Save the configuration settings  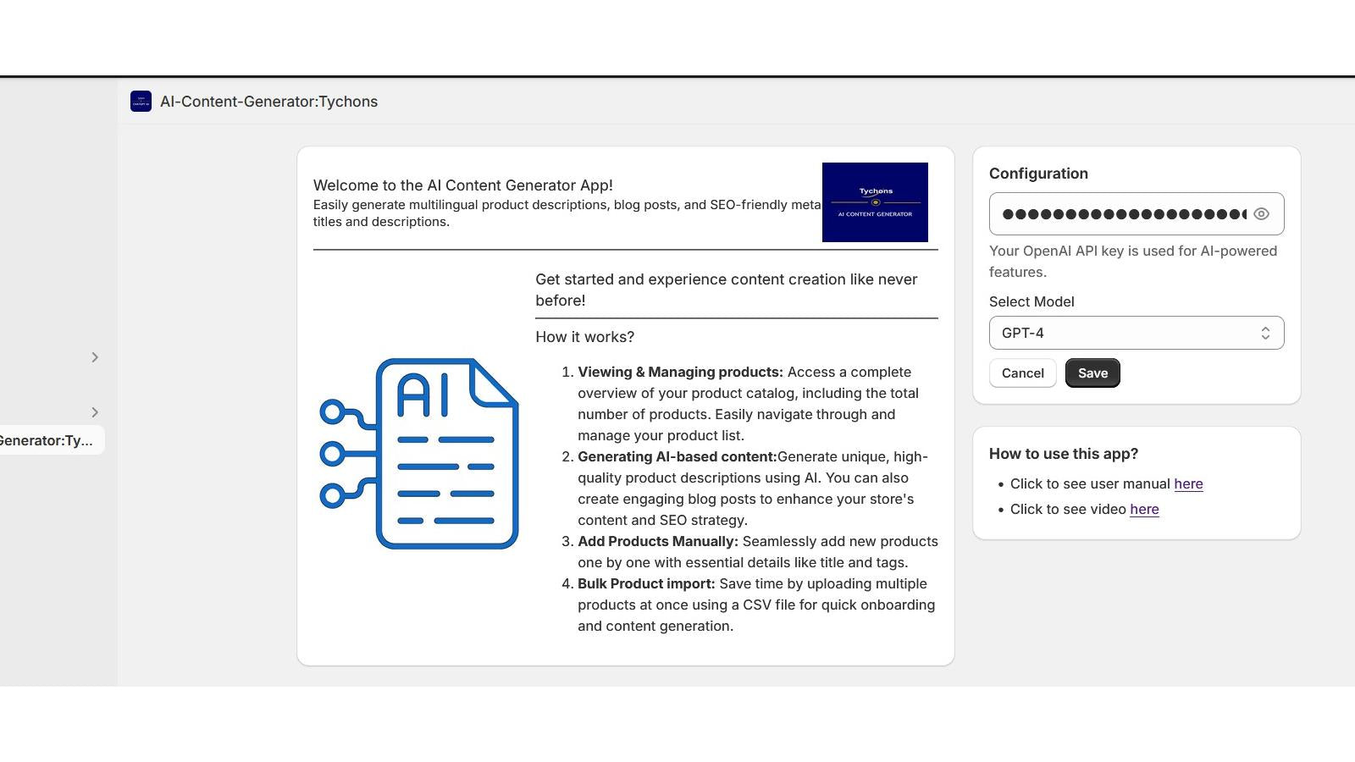(1092, 373)
